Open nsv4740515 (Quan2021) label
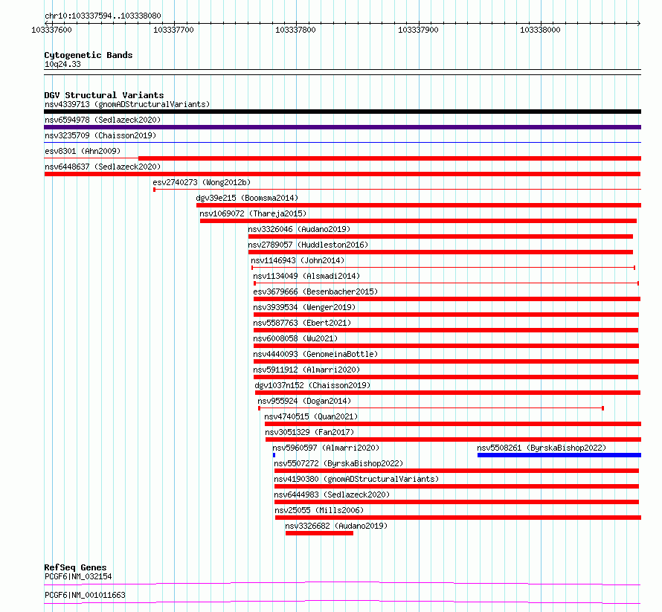Screen dimensions: 662x612 pyautogui.click(x=311, y=416)
